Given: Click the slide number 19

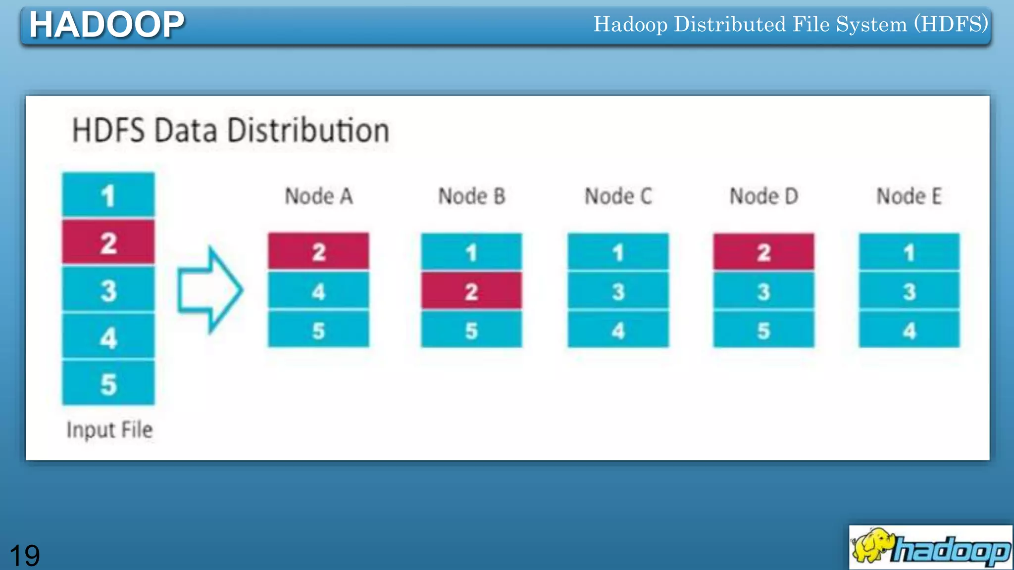Looking at the screenshot, I should pyautogui.click(x=24, y=555).
